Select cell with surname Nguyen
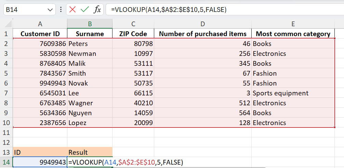344x168 pixels. tap(90, 113)
